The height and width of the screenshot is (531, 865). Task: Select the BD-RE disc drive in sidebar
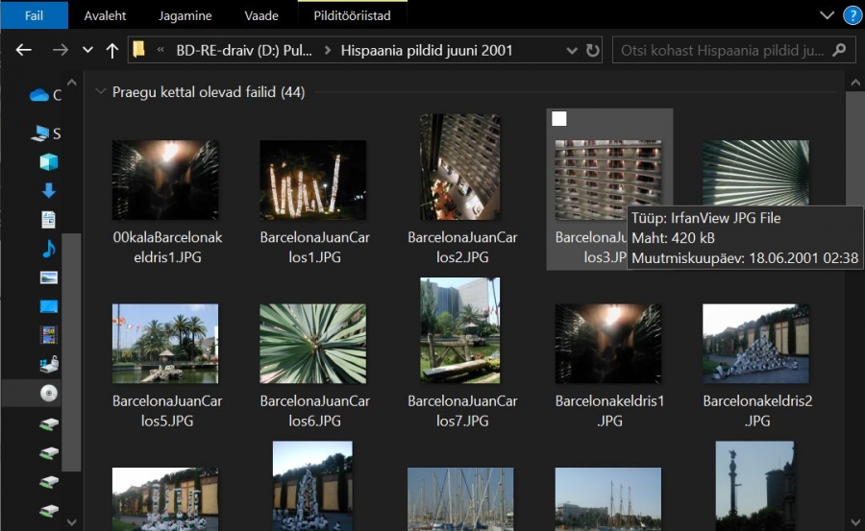point(49,393)
